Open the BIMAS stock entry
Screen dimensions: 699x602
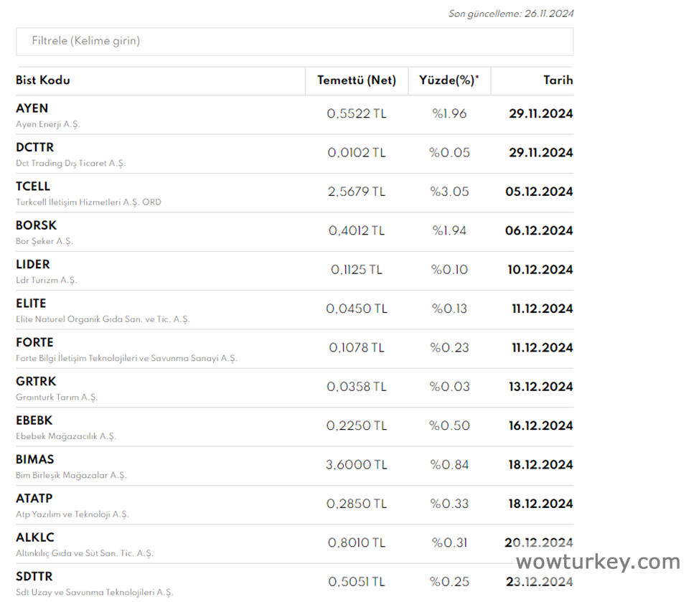pyautogui.click(x=34, y=459)
